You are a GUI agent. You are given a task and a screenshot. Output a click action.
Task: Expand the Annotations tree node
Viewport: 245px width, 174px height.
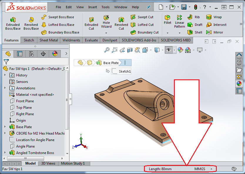point(5,88)
